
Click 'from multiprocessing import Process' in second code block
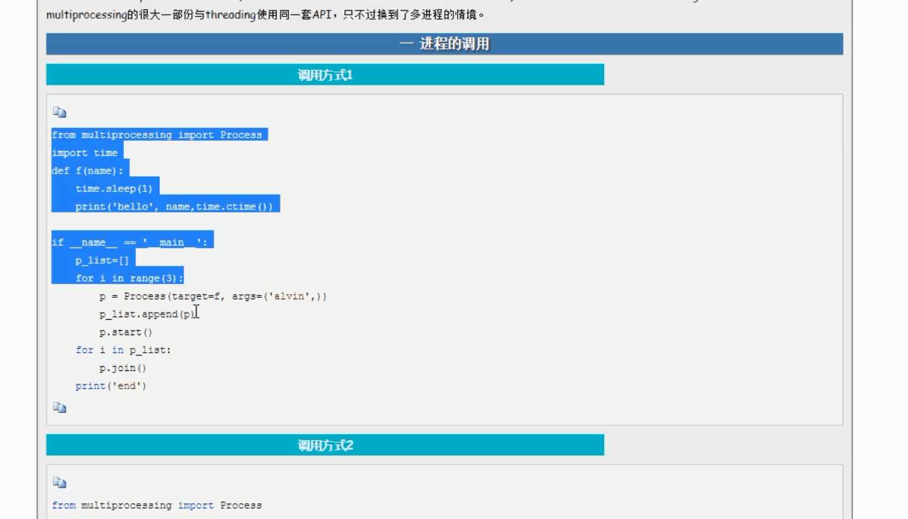tap(157, 505)
